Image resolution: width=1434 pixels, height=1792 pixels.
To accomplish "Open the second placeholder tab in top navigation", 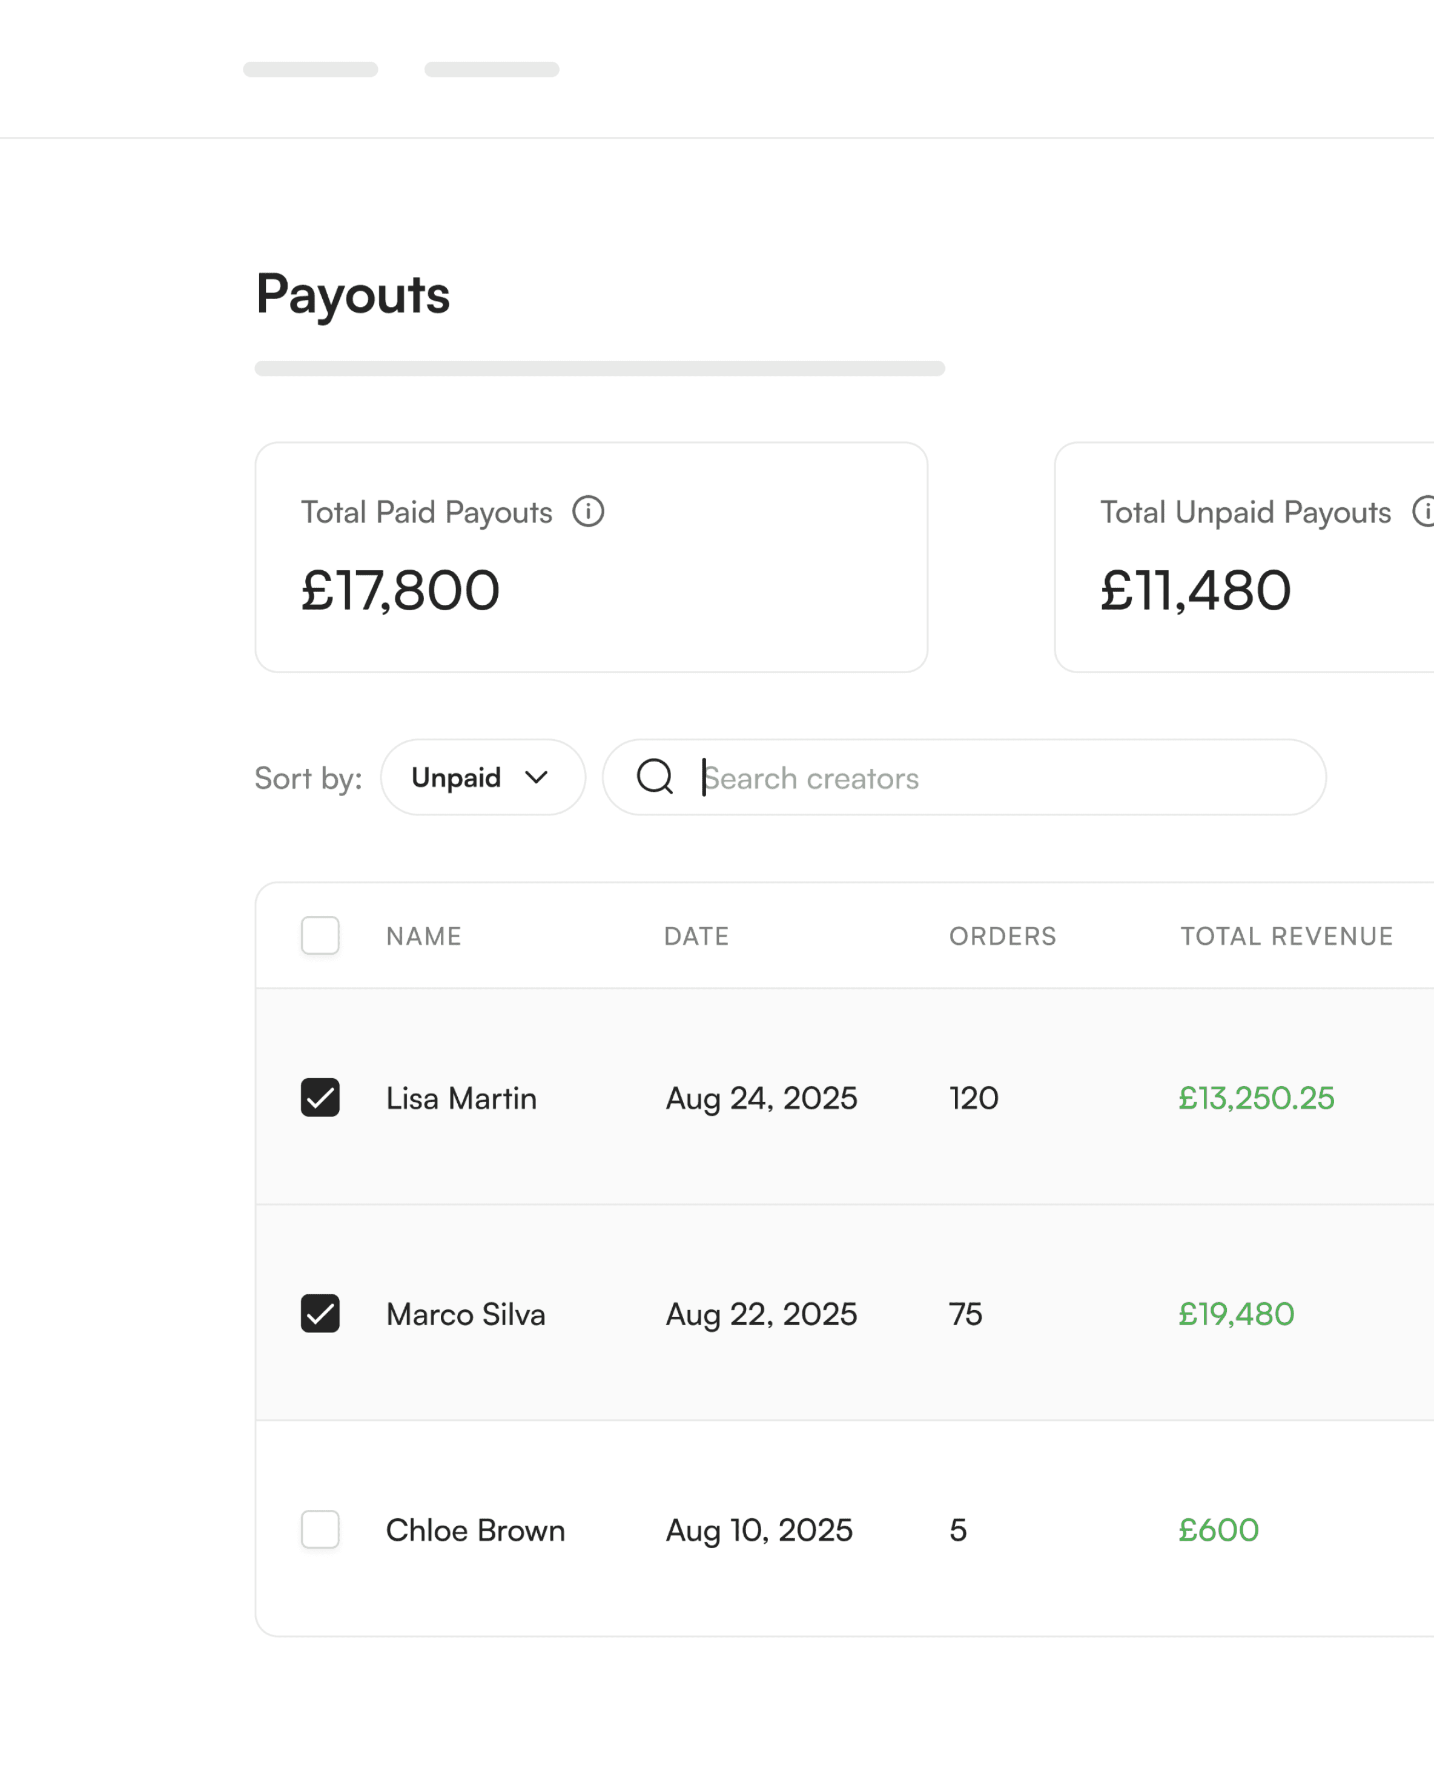I will (491, 69).
